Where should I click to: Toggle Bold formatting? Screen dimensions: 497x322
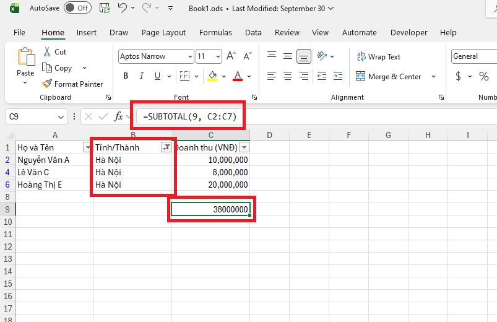click(126, 76)
